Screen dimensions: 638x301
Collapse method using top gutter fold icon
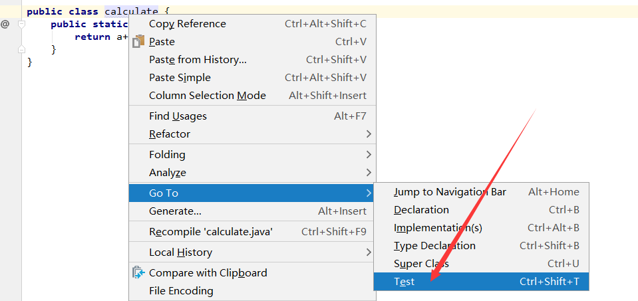pyautogui.click(x=21, y=24)
